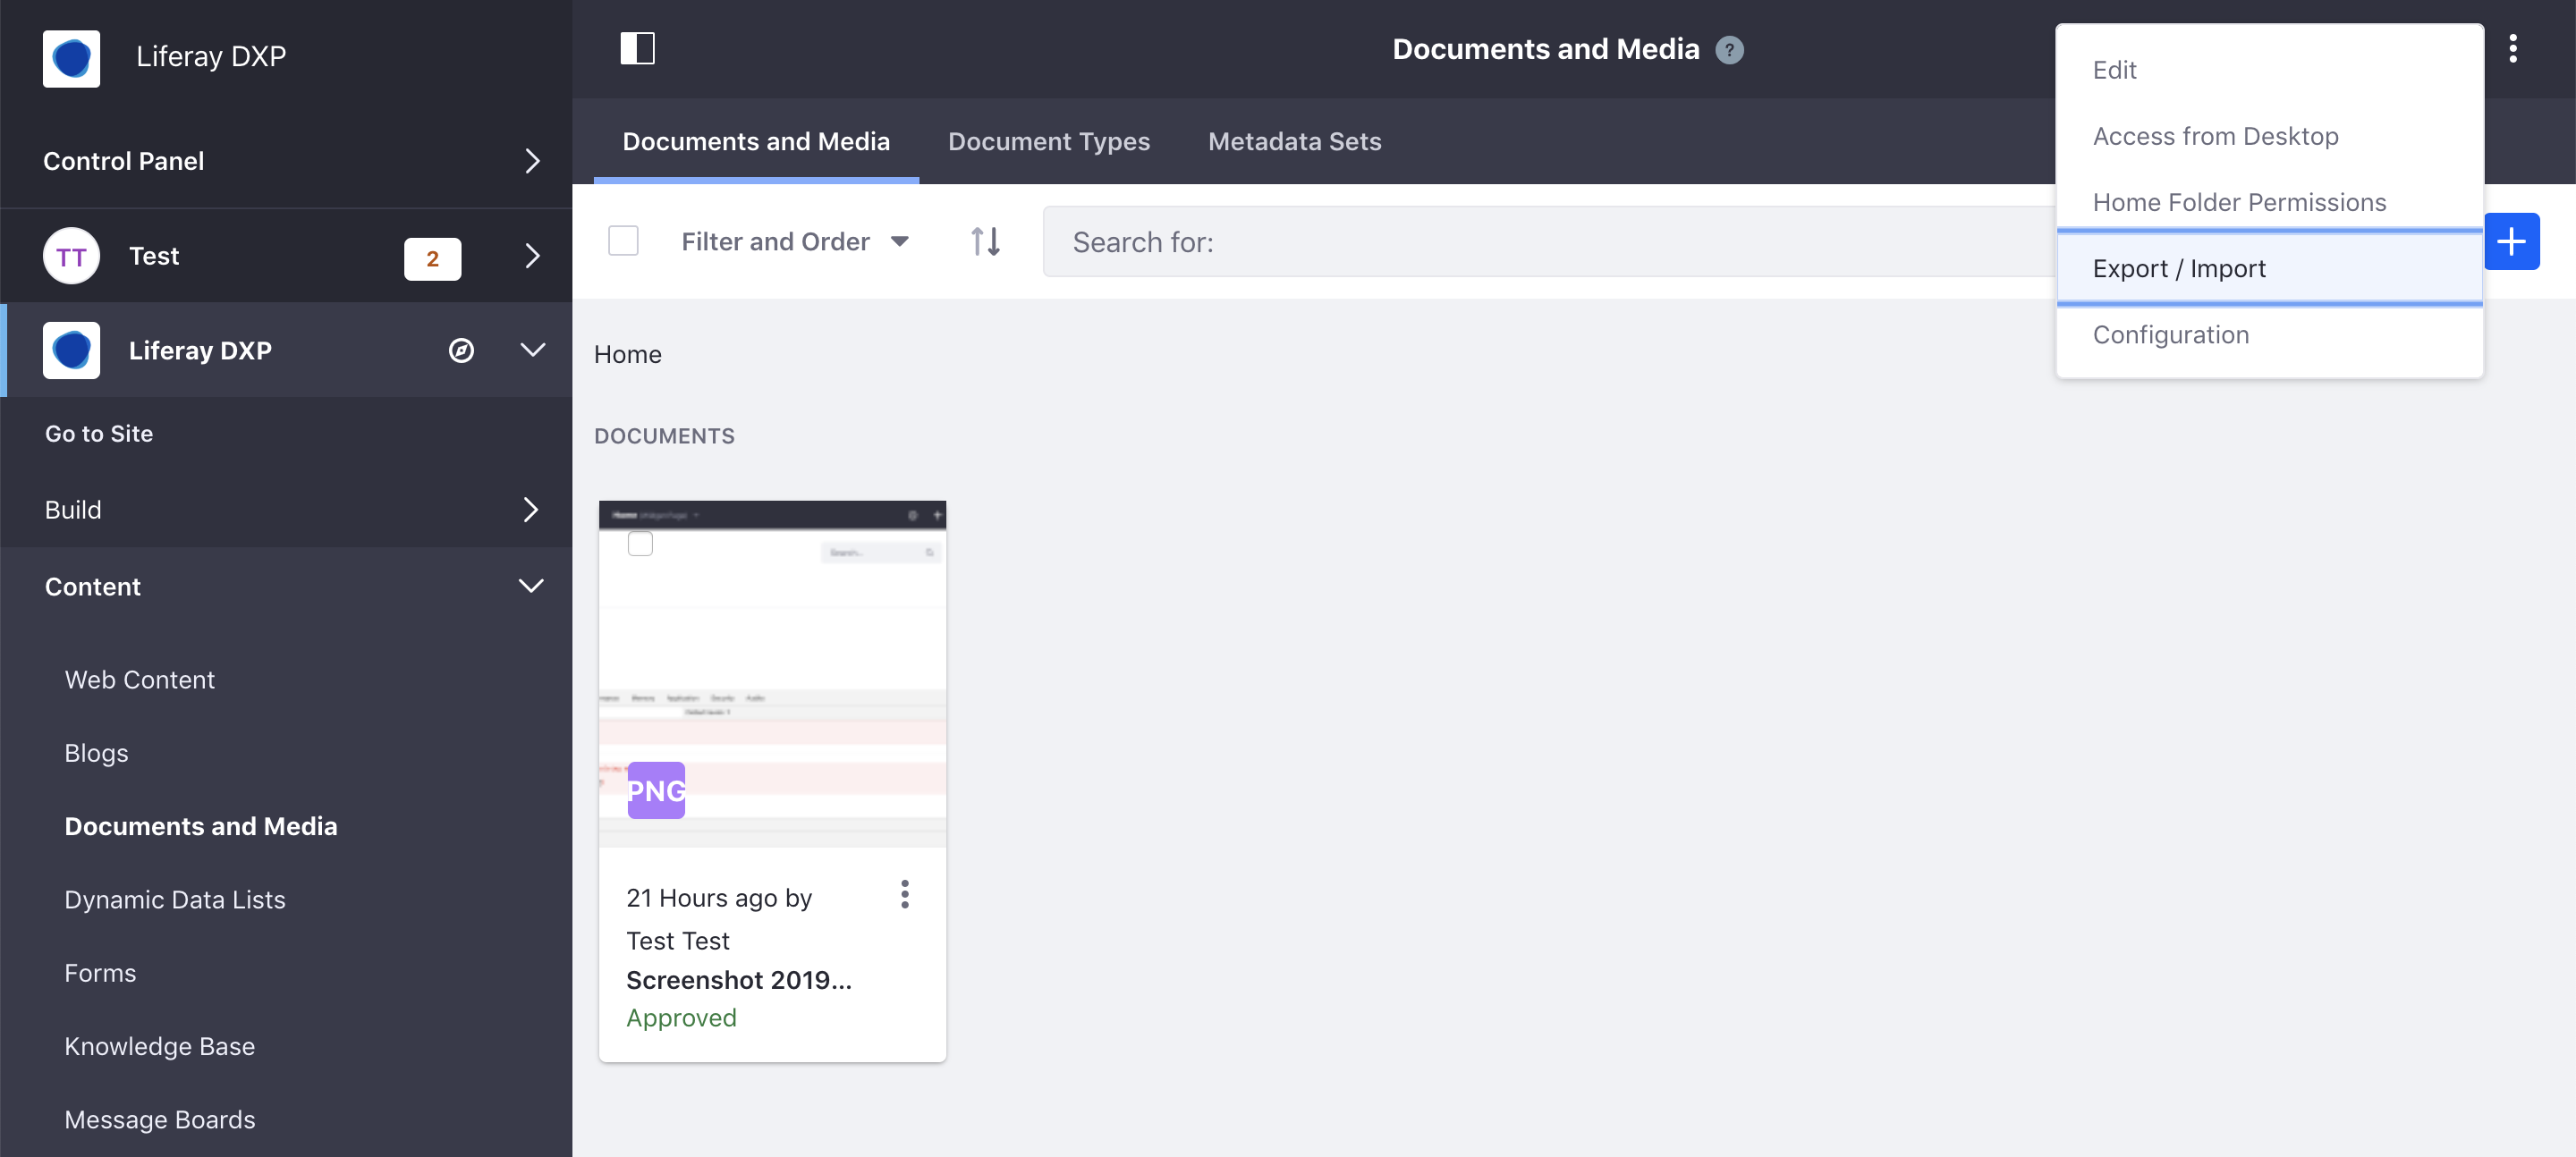
Task: Choose Configuration from the options menu
Action: (x=2269, y=335)
